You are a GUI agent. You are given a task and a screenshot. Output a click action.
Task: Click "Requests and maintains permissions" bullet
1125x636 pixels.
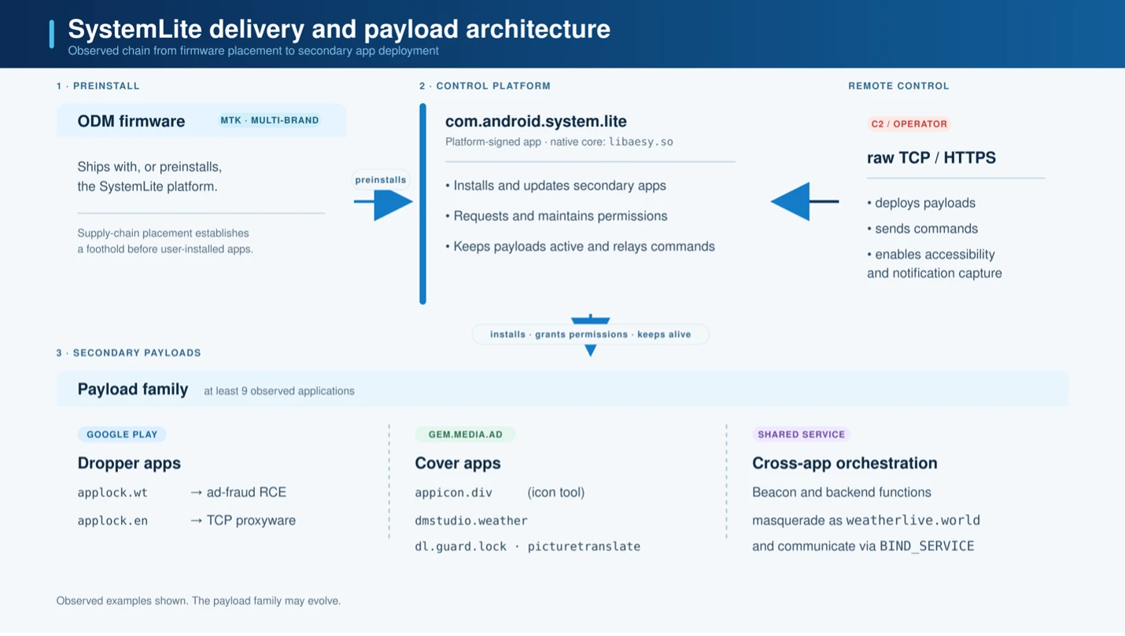pyautogui.click(x=556, y=216)
